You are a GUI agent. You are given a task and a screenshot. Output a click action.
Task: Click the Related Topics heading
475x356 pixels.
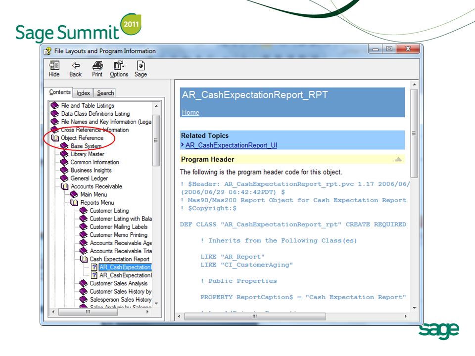(x=205, y=135)
